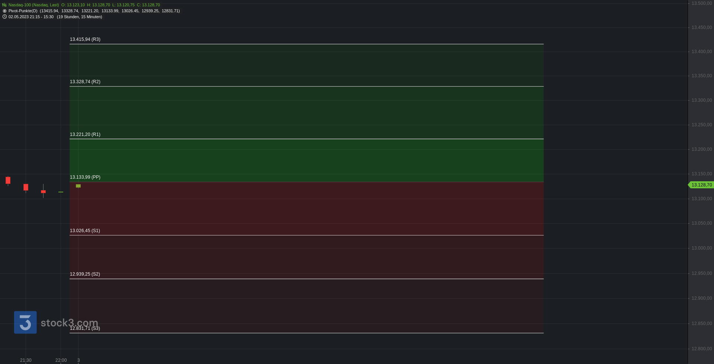The height and width of the screenshot is (364, 714).
Task: Select the 13.133,99 (PP) pivot line label
Action: click(x=85, y=177)
